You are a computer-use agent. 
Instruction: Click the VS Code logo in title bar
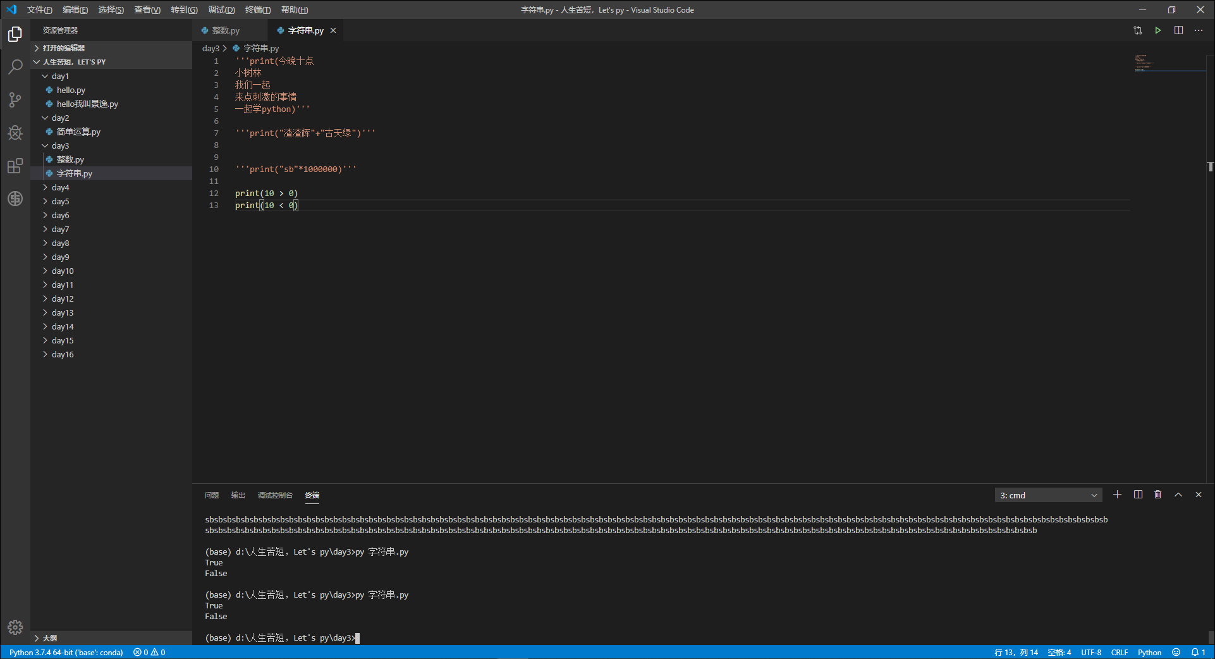pyautogui.click(x=11, y=9)
